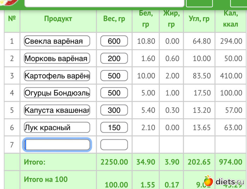The height and width of the screenshot is (189, 247).
Task: Click the diets.ru apple logo icon
Action: tap(208, 181)
